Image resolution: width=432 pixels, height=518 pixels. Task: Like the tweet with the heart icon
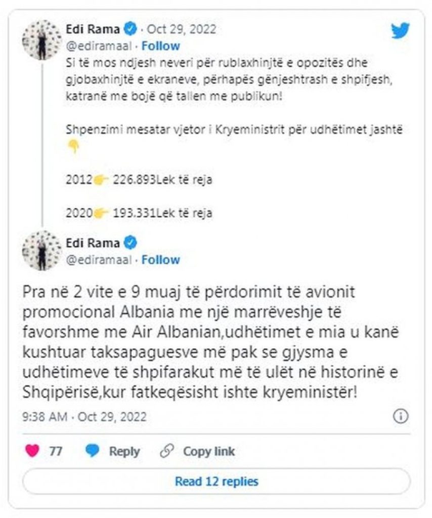coord(32,451)
